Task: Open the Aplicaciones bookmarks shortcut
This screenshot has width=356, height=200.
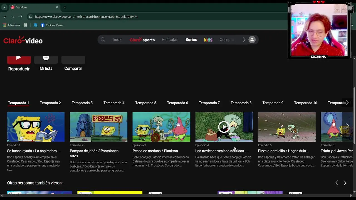Action: click(x=11, y=25)
